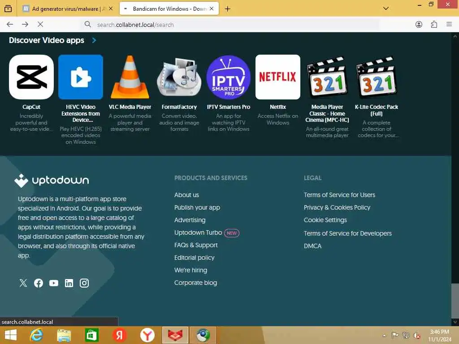
Task: Open the Windows Start button
Action: 11,335
